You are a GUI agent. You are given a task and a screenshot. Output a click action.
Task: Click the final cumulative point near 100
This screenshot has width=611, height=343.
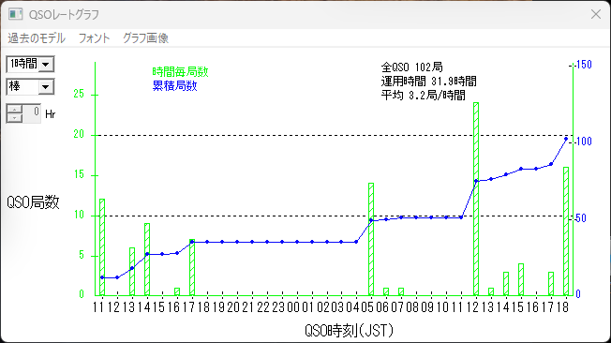coord(566,139)
